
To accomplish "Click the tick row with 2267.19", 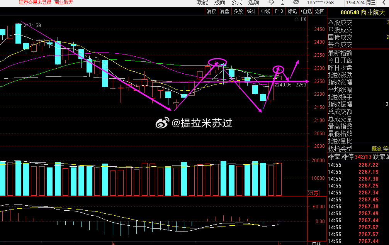I will click(358, 172).
